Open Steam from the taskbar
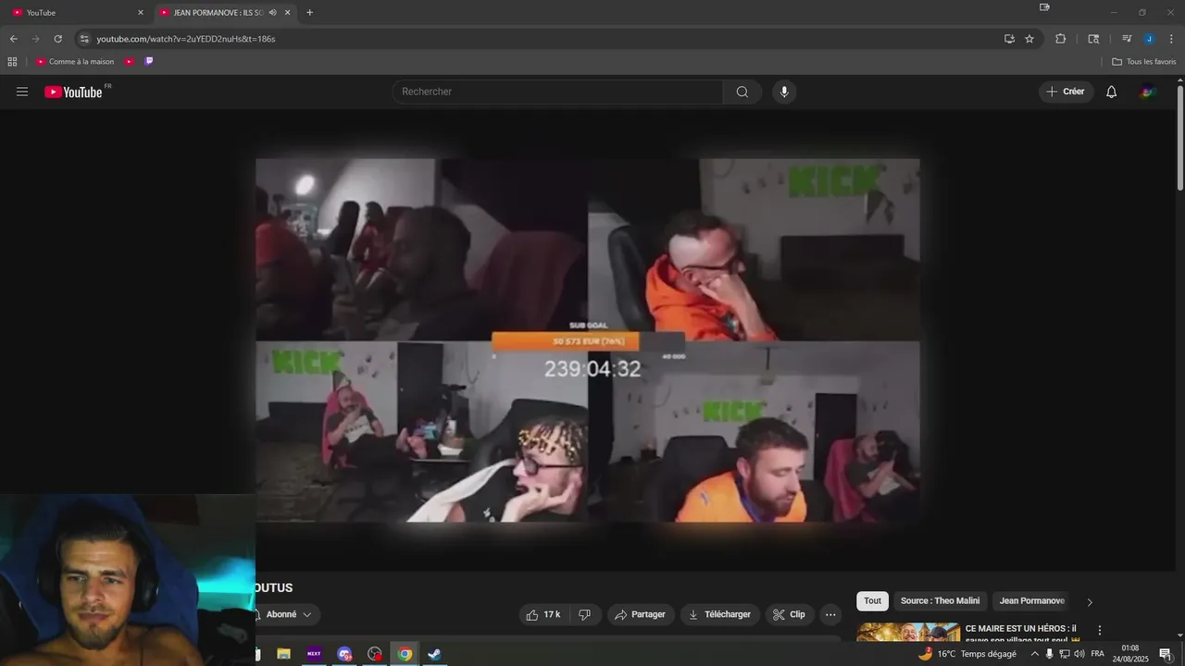Image resolution: width=1185 pixels, height=666 pixels. [x=433, y=654]
